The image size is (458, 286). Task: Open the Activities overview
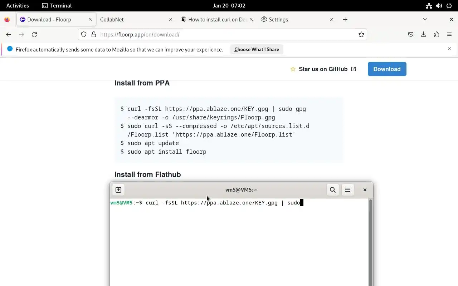[18, 5]
